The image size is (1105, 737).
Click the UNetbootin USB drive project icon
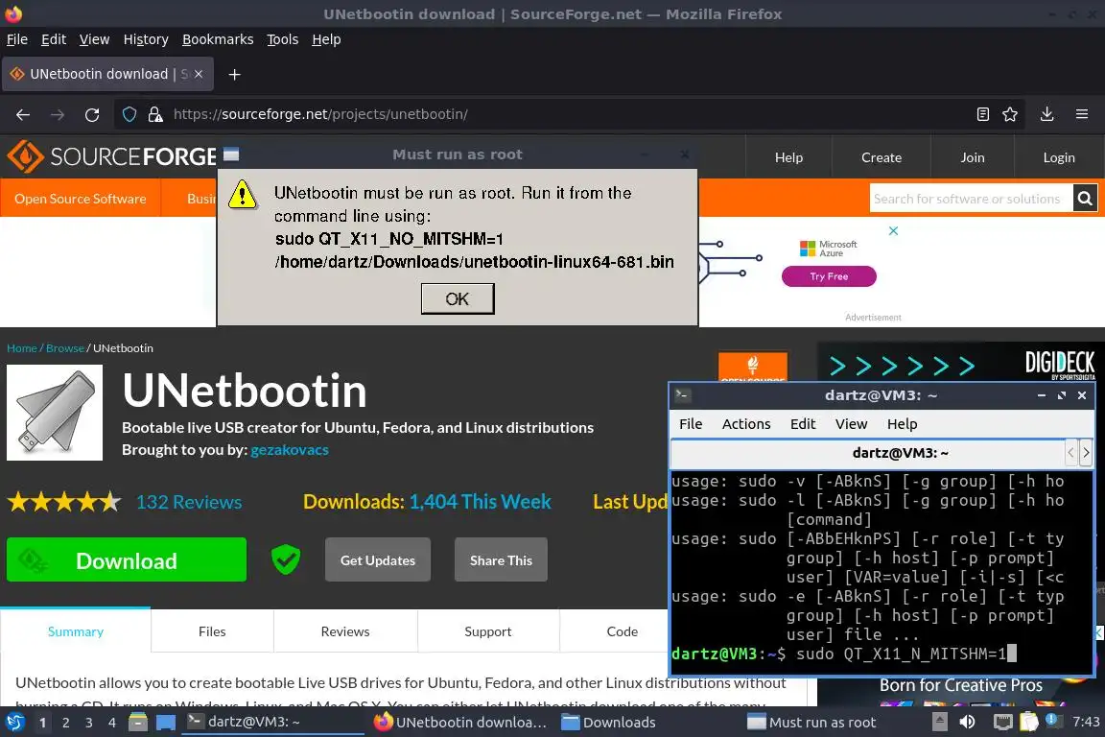pyautogui.click(x=55, y=413)
